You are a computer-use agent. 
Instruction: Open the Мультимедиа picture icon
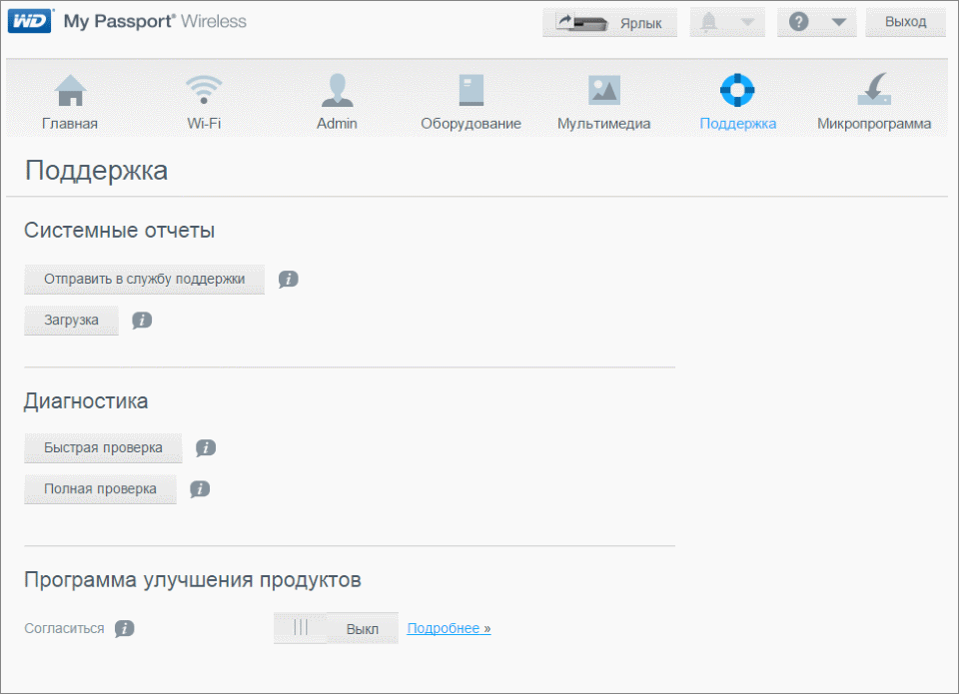603,91
